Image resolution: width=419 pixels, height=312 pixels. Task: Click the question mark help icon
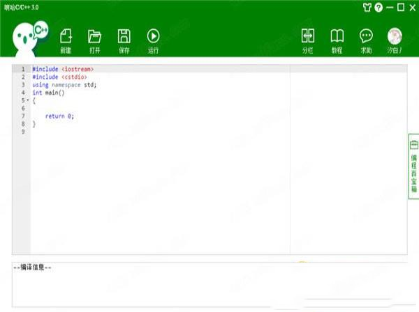coord(378,8)
